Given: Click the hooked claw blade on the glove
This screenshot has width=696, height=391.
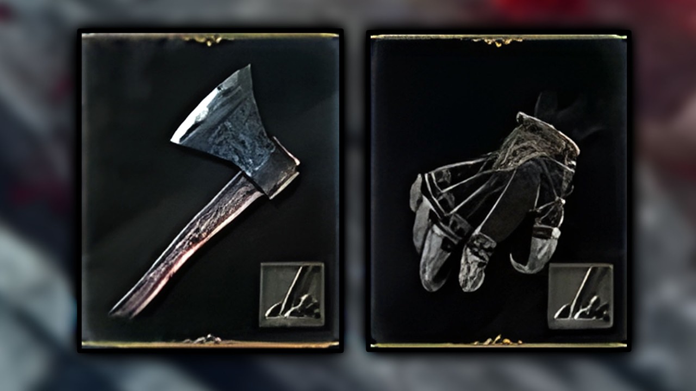Looking at the screenshot, I should click(536, 251).
